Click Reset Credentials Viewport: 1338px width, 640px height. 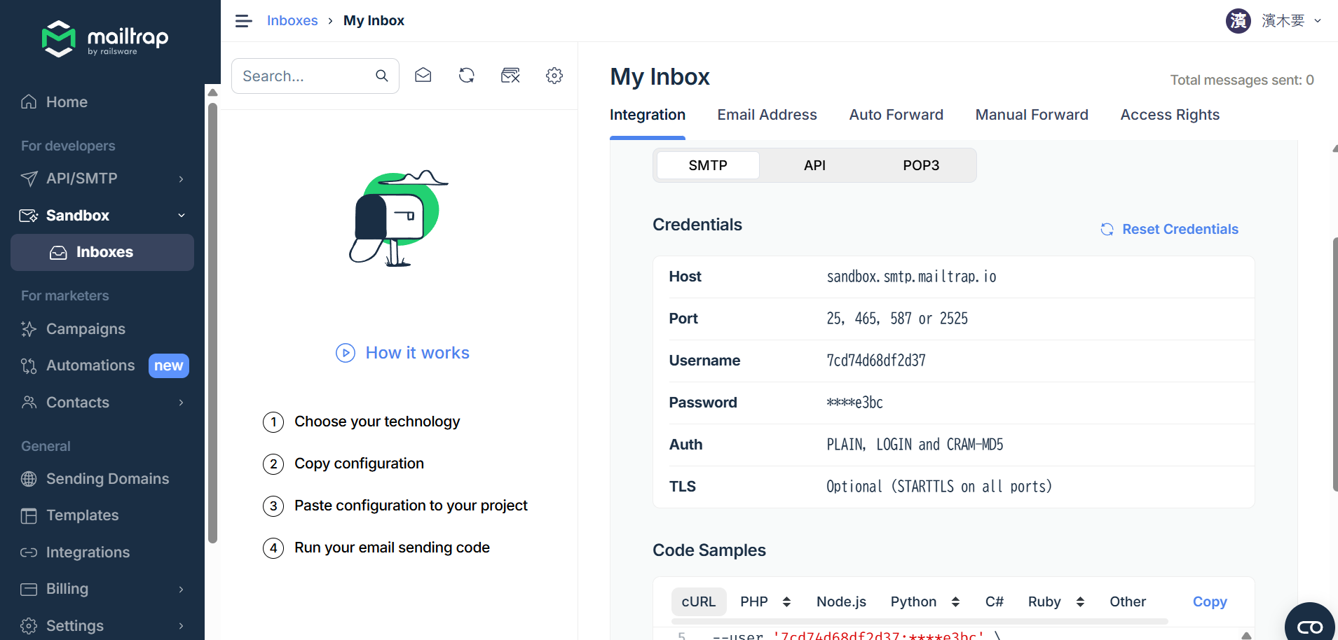click(1169, 229)
